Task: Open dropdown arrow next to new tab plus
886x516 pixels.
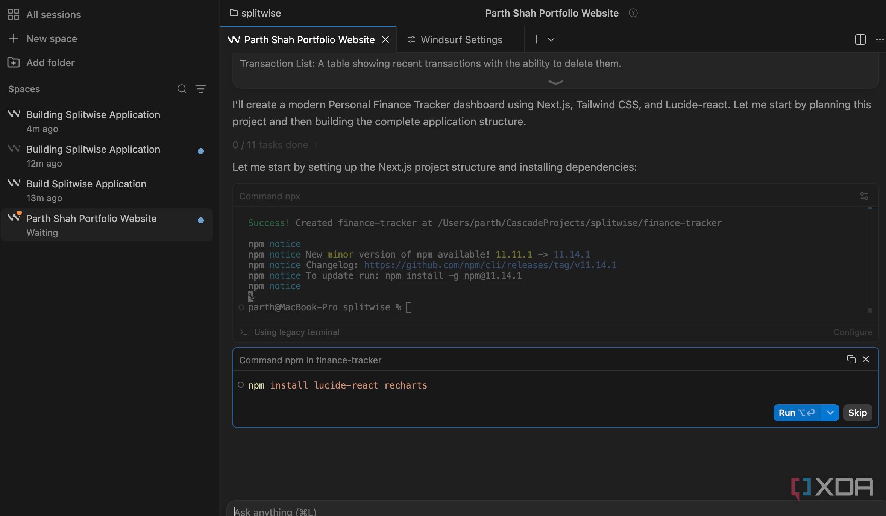Action: click(551, 39)
